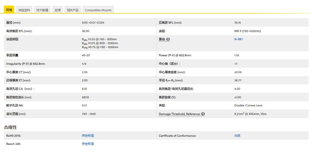Select the surface quality value 40-20

86,55
